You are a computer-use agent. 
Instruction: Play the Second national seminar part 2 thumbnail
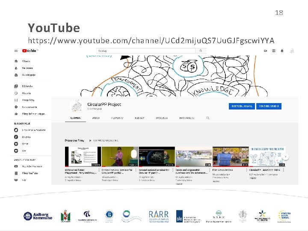pos(120,157)
